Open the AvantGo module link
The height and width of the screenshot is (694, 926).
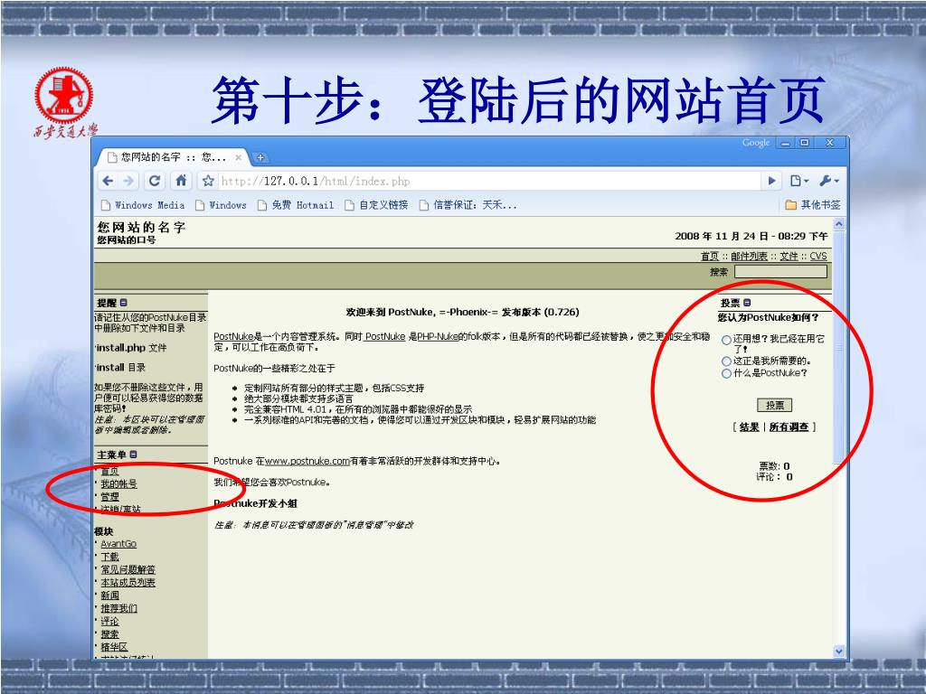click(x=118, y=543)
